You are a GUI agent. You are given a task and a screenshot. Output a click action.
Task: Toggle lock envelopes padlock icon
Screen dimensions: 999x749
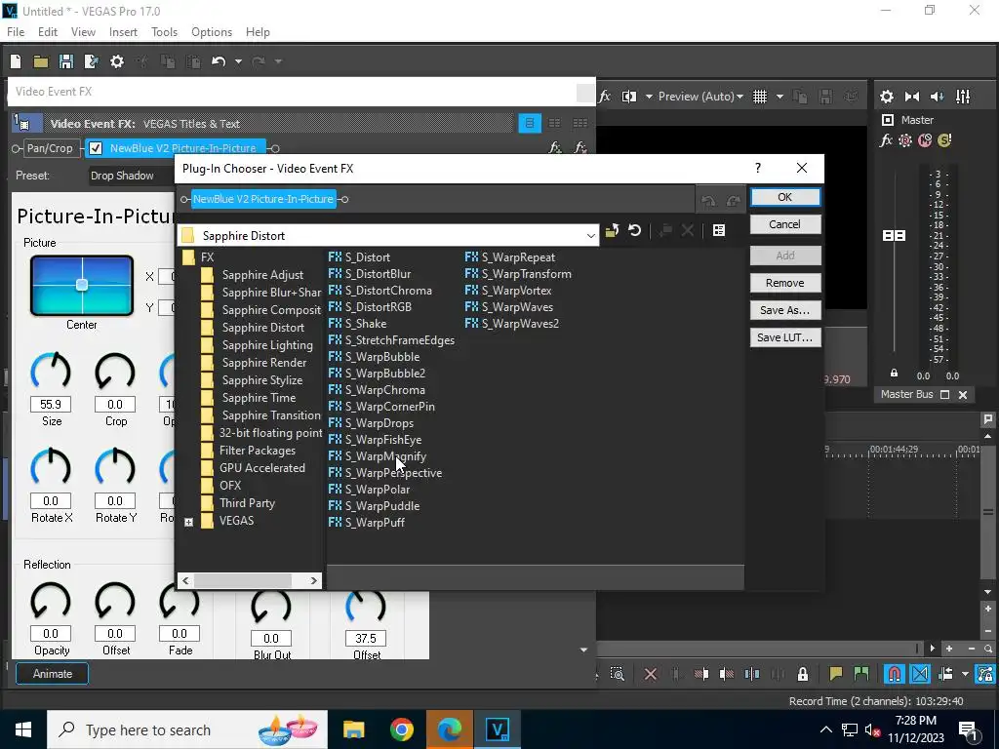[803, 674]
